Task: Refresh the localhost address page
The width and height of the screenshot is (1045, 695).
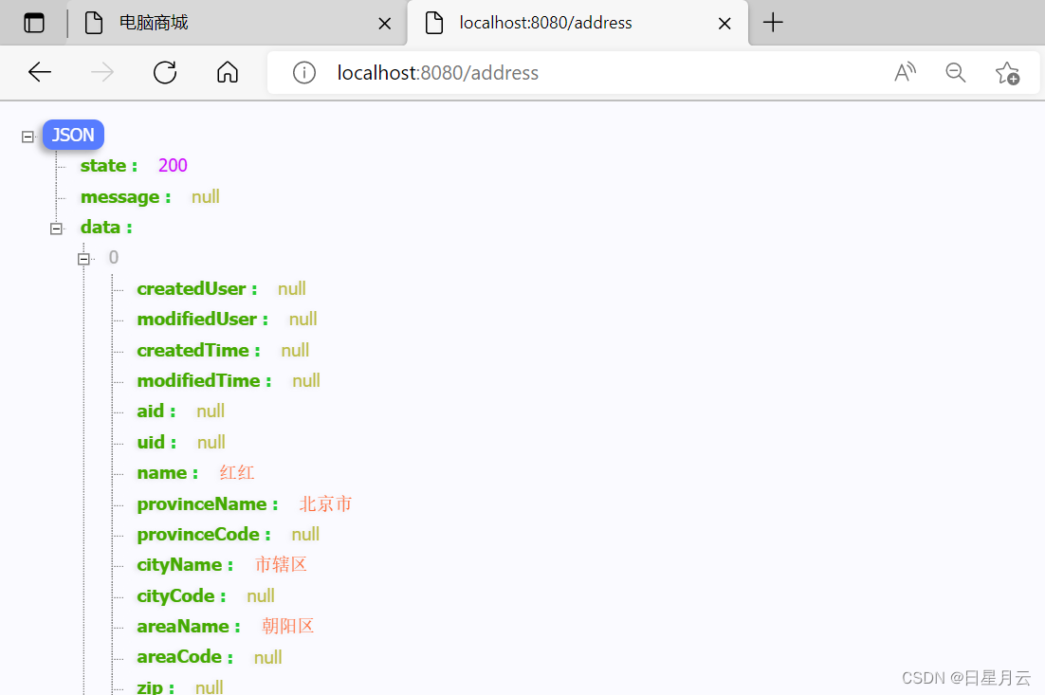Action: 165,73
